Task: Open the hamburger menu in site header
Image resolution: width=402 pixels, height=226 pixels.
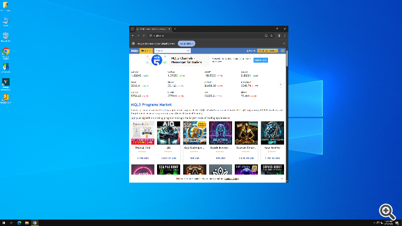Action: tap(282, 51)
